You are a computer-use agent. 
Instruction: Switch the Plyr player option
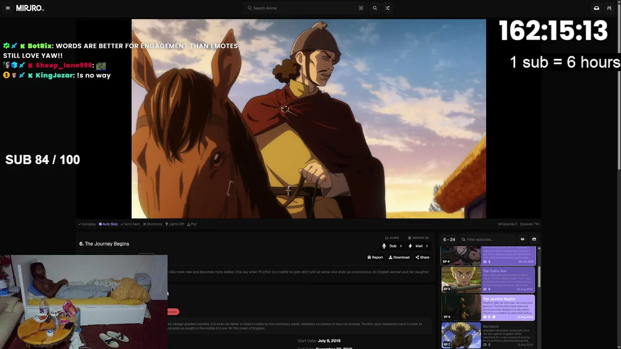192,224
